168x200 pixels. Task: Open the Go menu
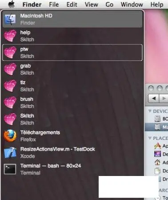109,4
